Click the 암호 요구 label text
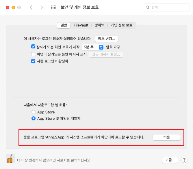Screen dimensions: 193x169 tap(113, 47)
